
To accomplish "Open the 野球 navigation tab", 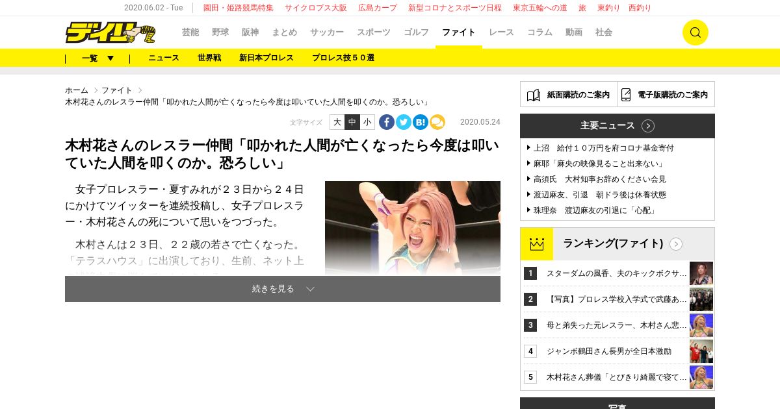I will [220, 32].
